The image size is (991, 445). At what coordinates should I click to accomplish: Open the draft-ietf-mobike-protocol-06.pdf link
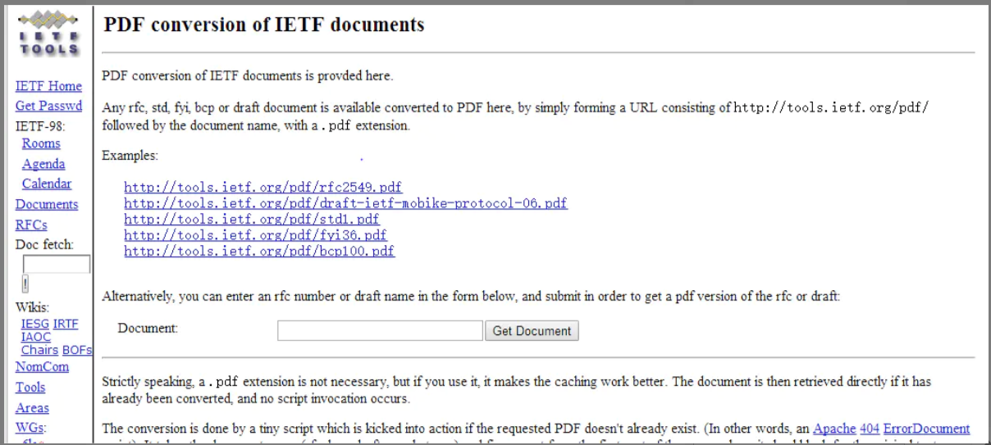[345, 203]
